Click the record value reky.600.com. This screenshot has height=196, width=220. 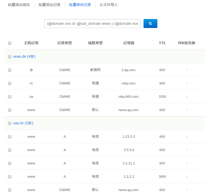(129, 97)
